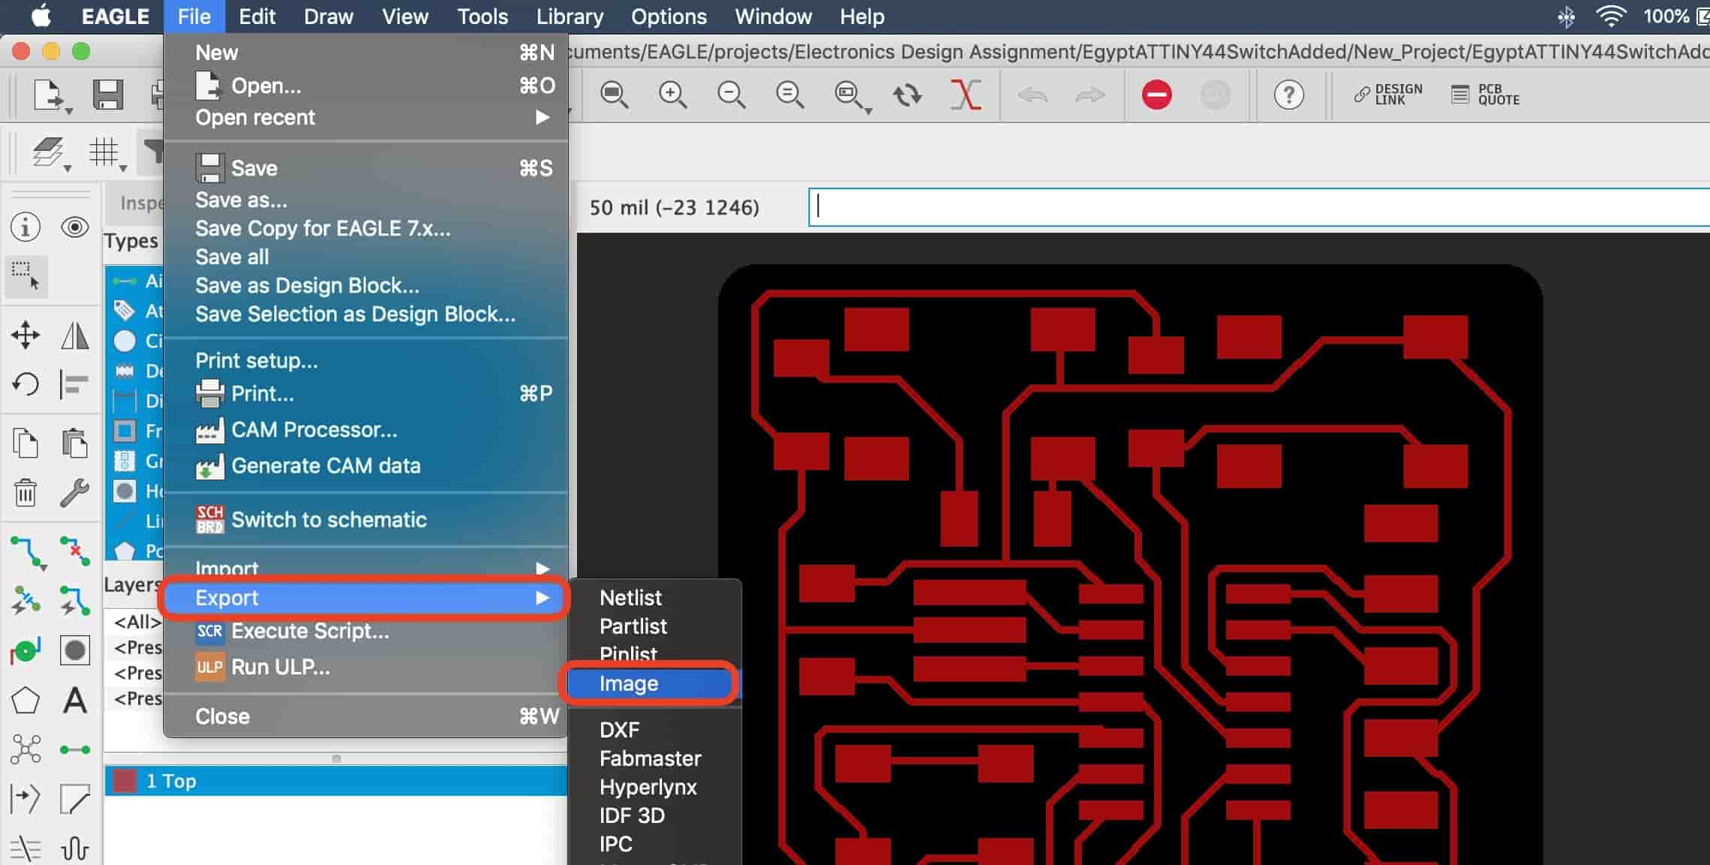Select the 1 Top layer row
Viewport: 1710px width, 865px height.
click(336, 781)
